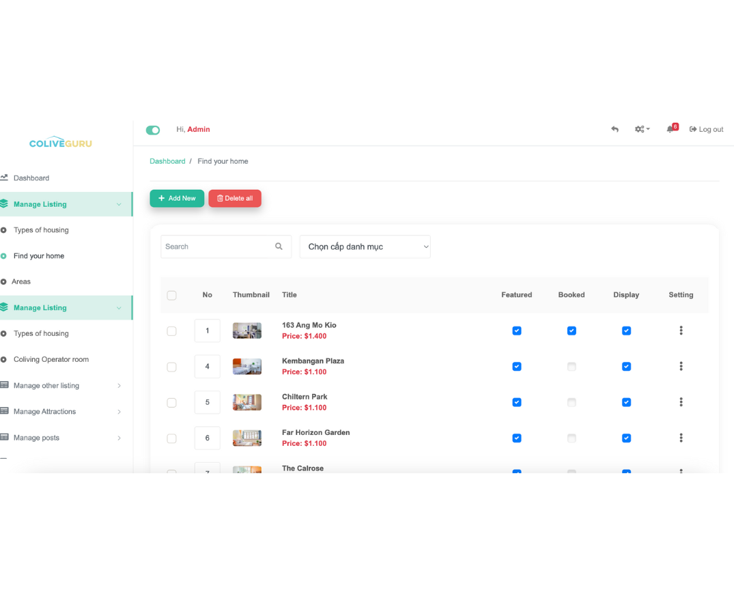This screenshot has height=594, width=734.
Task: Open the settings gears icon
Action: coord(641,129)
